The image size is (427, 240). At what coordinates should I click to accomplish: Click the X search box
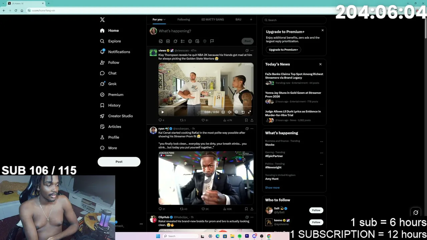tap(294, 20)
